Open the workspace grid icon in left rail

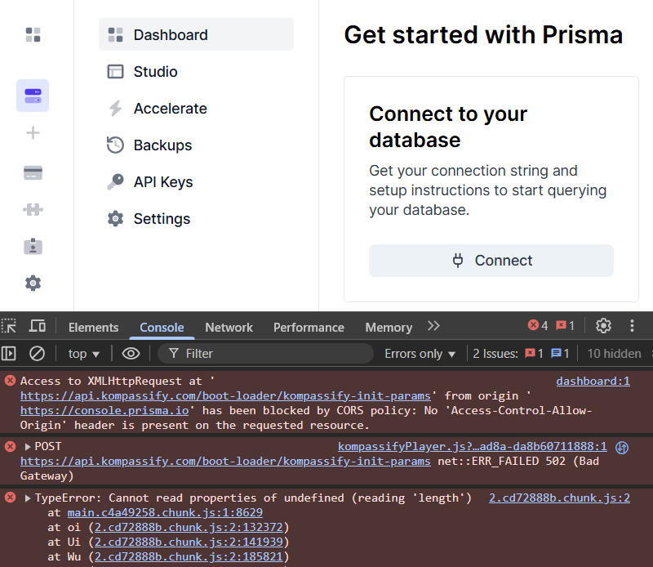point(33,34)
